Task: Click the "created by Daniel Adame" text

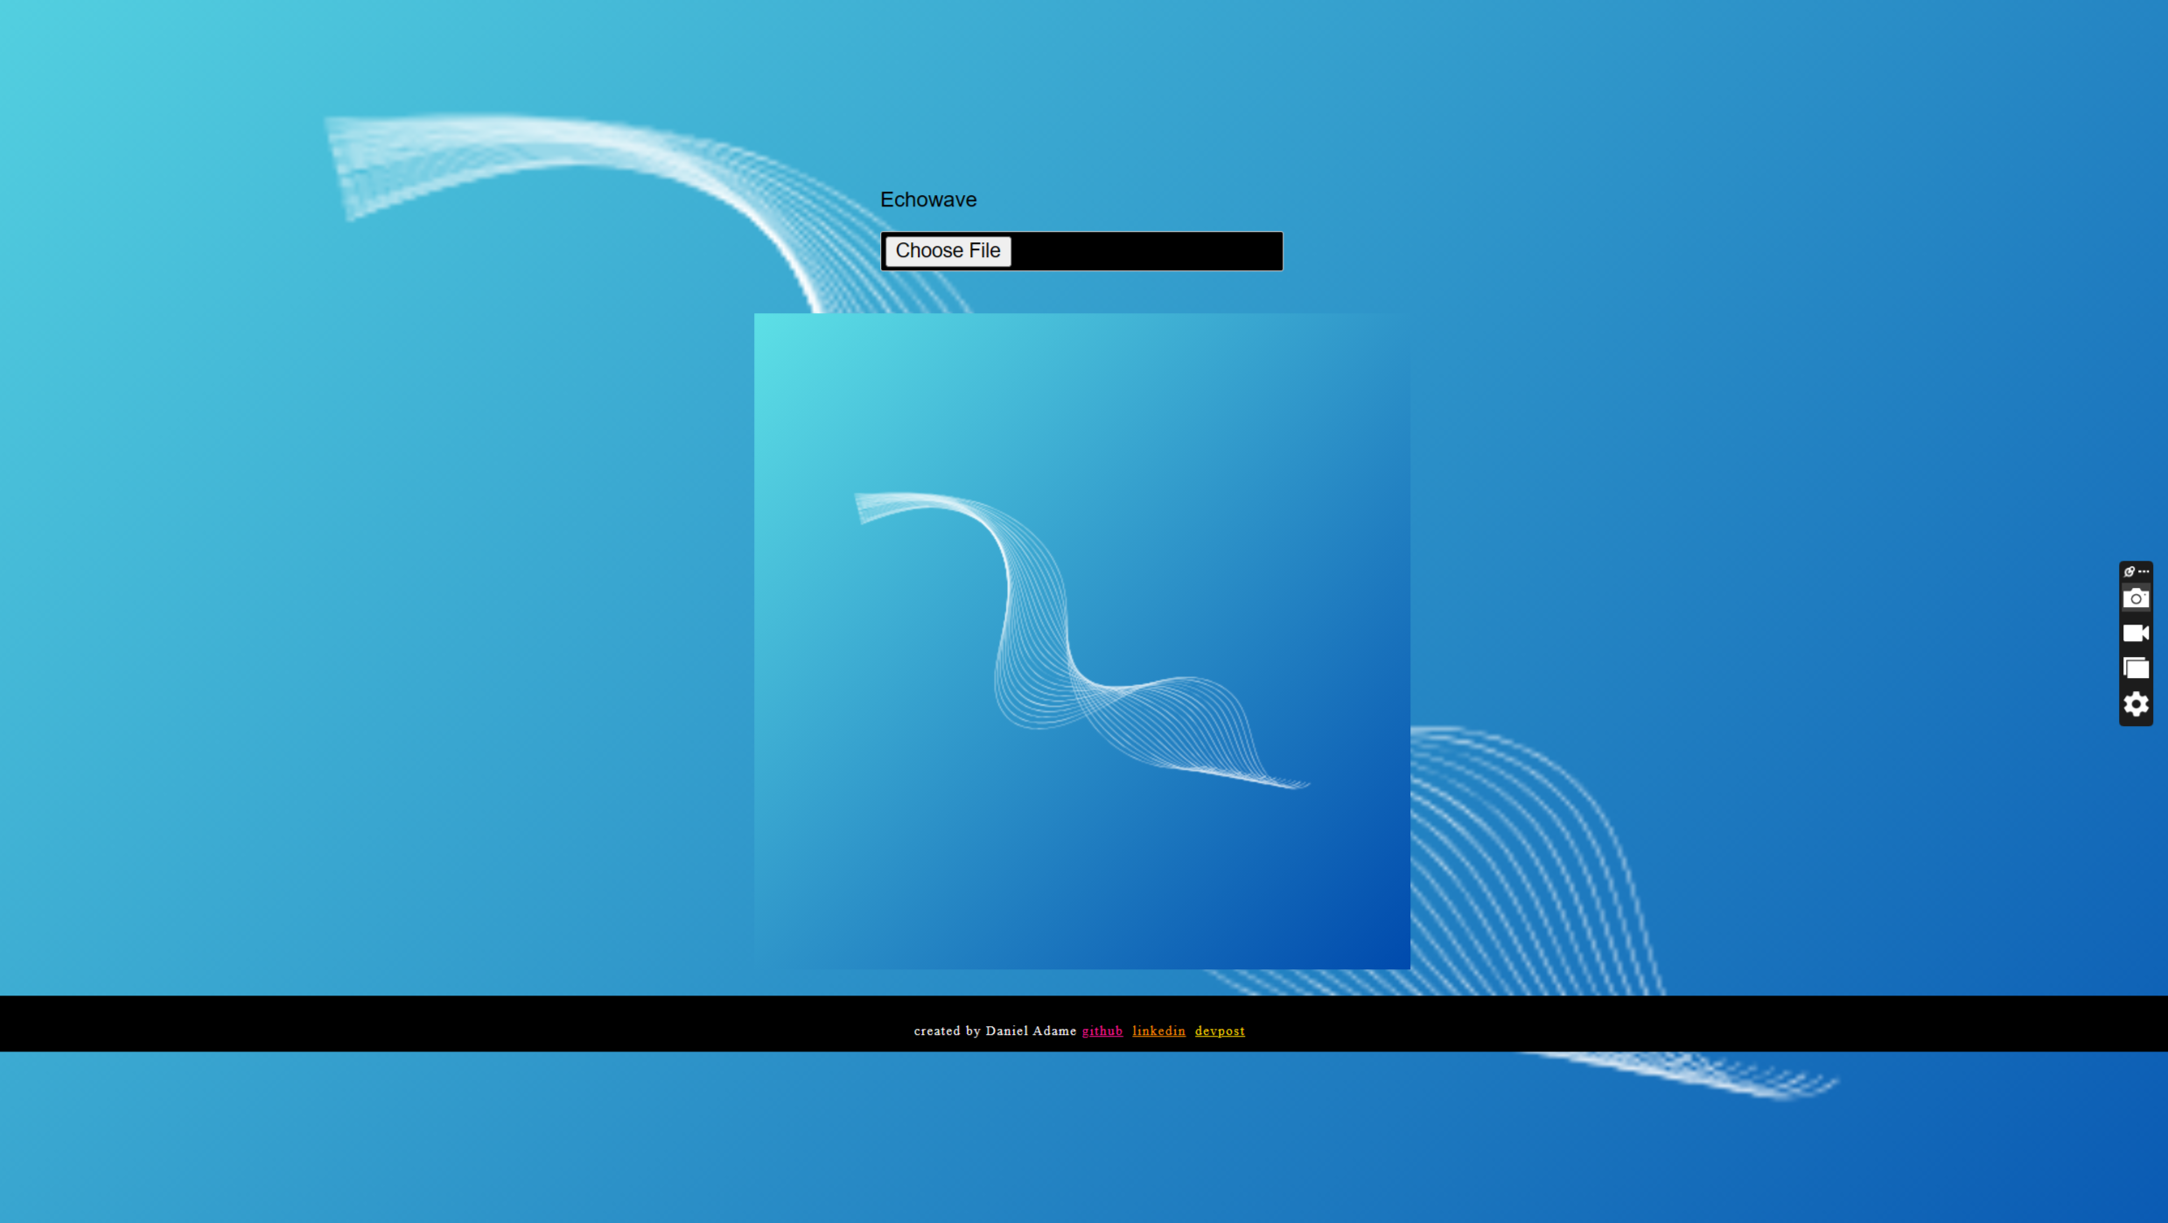Action: click(995, 1031)
